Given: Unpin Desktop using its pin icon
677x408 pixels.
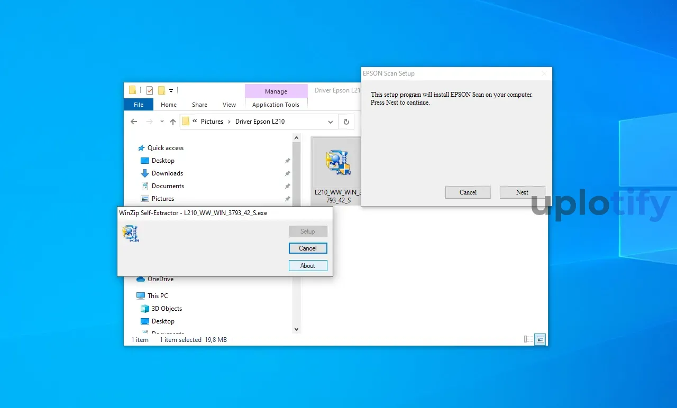Looking at the screenshot, I should click(x=288, y=161).
